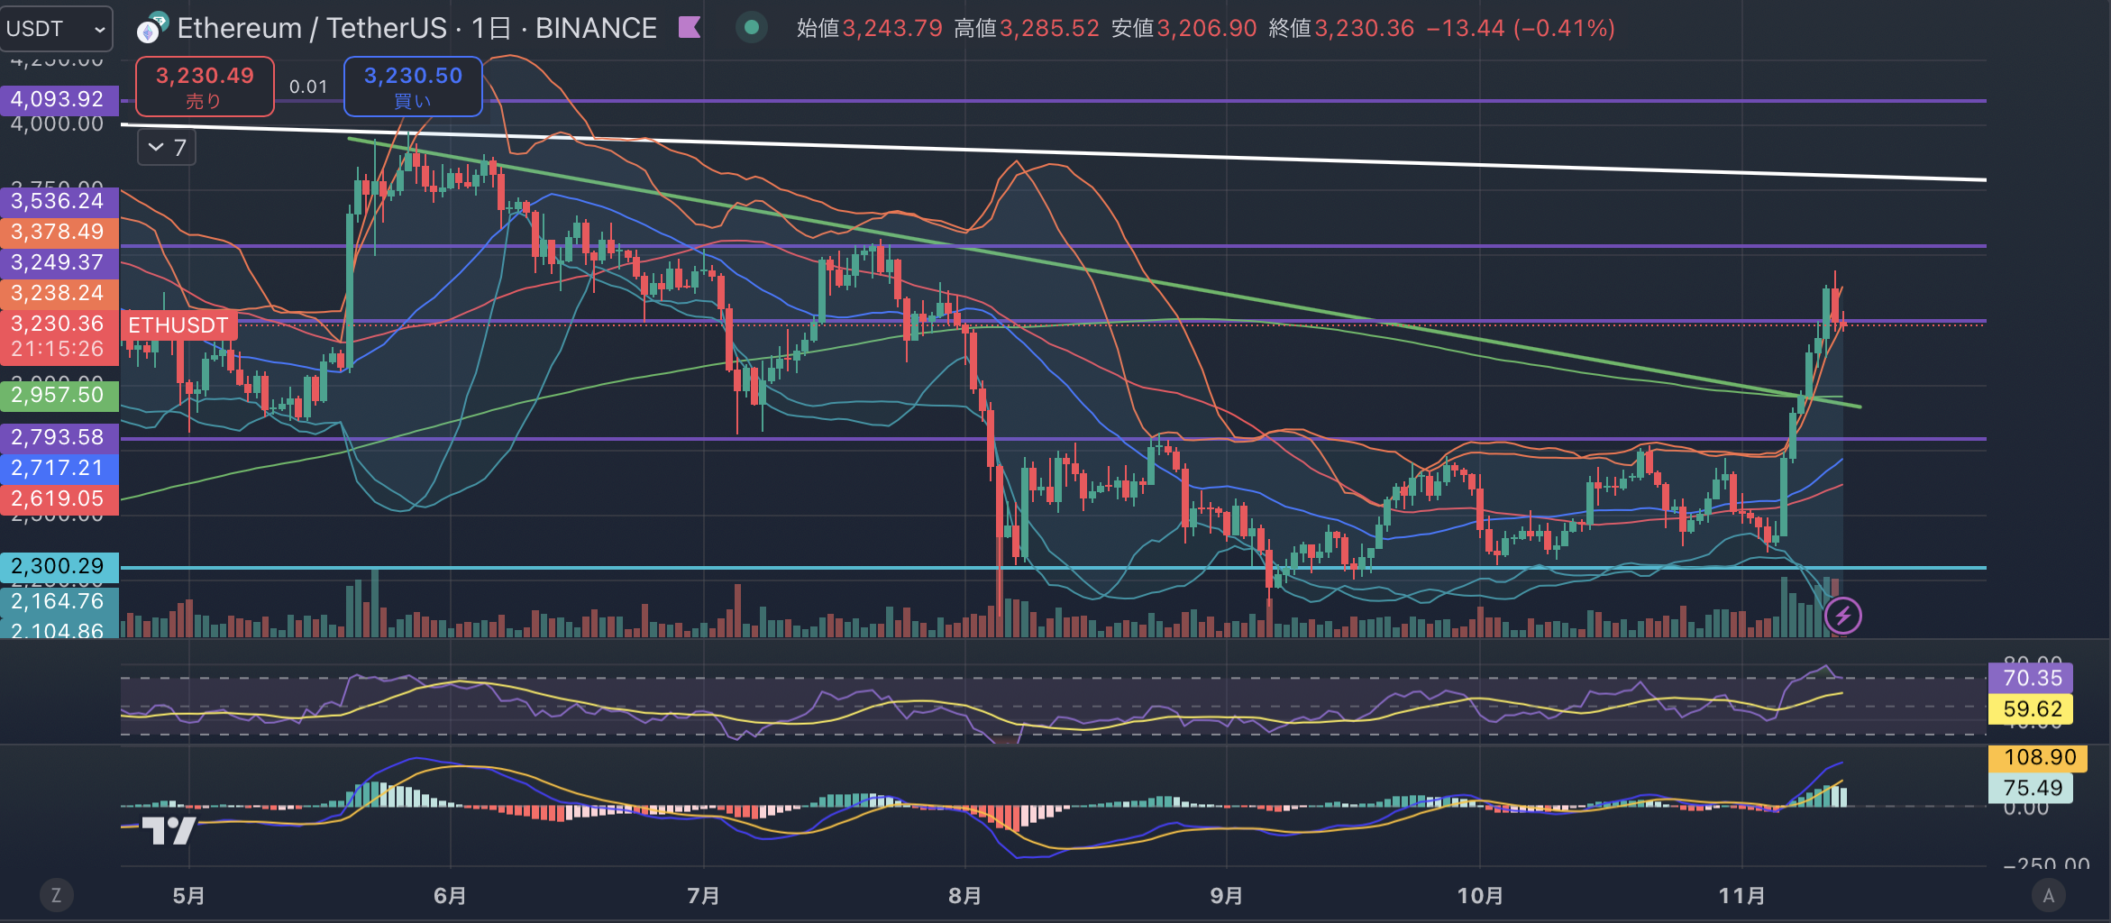Click the 9月 label on time axis
Viewport: 2111px width, 923px height.
pos(1226,896)
